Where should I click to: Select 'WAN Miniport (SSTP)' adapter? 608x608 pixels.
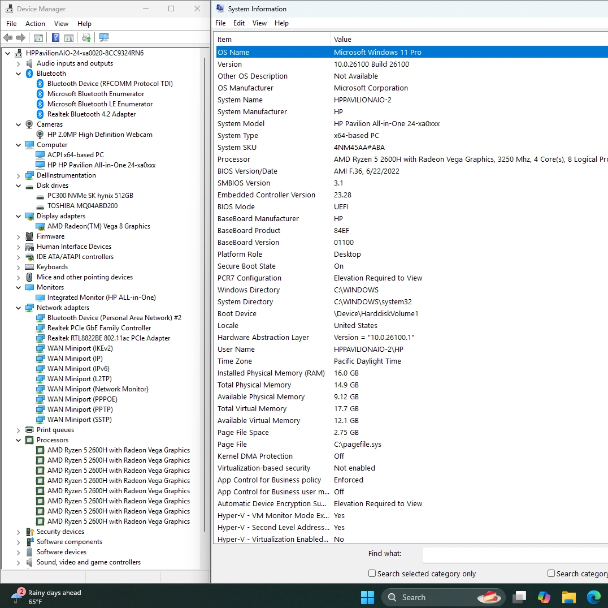tap(80, 420)
